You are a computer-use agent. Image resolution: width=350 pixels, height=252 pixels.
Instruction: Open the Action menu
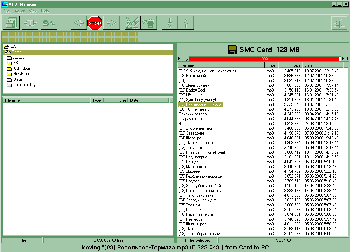20,11
